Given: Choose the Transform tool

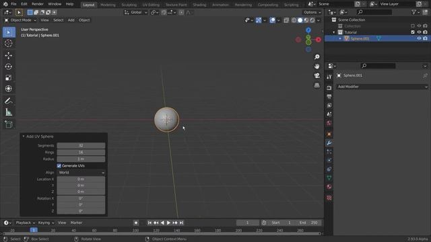Looking at the screenshot, I should (x=9, y=89).
